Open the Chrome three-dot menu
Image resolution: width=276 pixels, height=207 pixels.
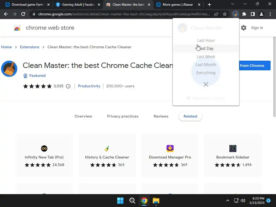coord(270,14)
